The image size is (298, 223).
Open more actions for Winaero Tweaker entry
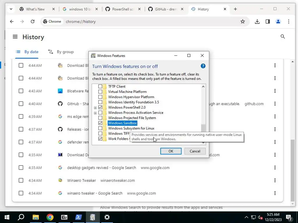coord(275,180)
